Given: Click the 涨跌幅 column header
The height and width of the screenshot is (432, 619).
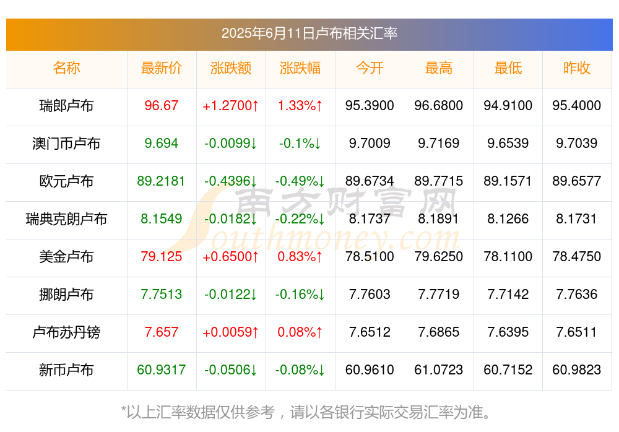Looking at the screenshot, I should coord(300,68).
